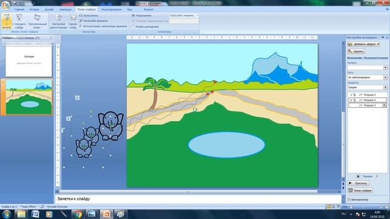Select the large elephant picture

point(111,125)
